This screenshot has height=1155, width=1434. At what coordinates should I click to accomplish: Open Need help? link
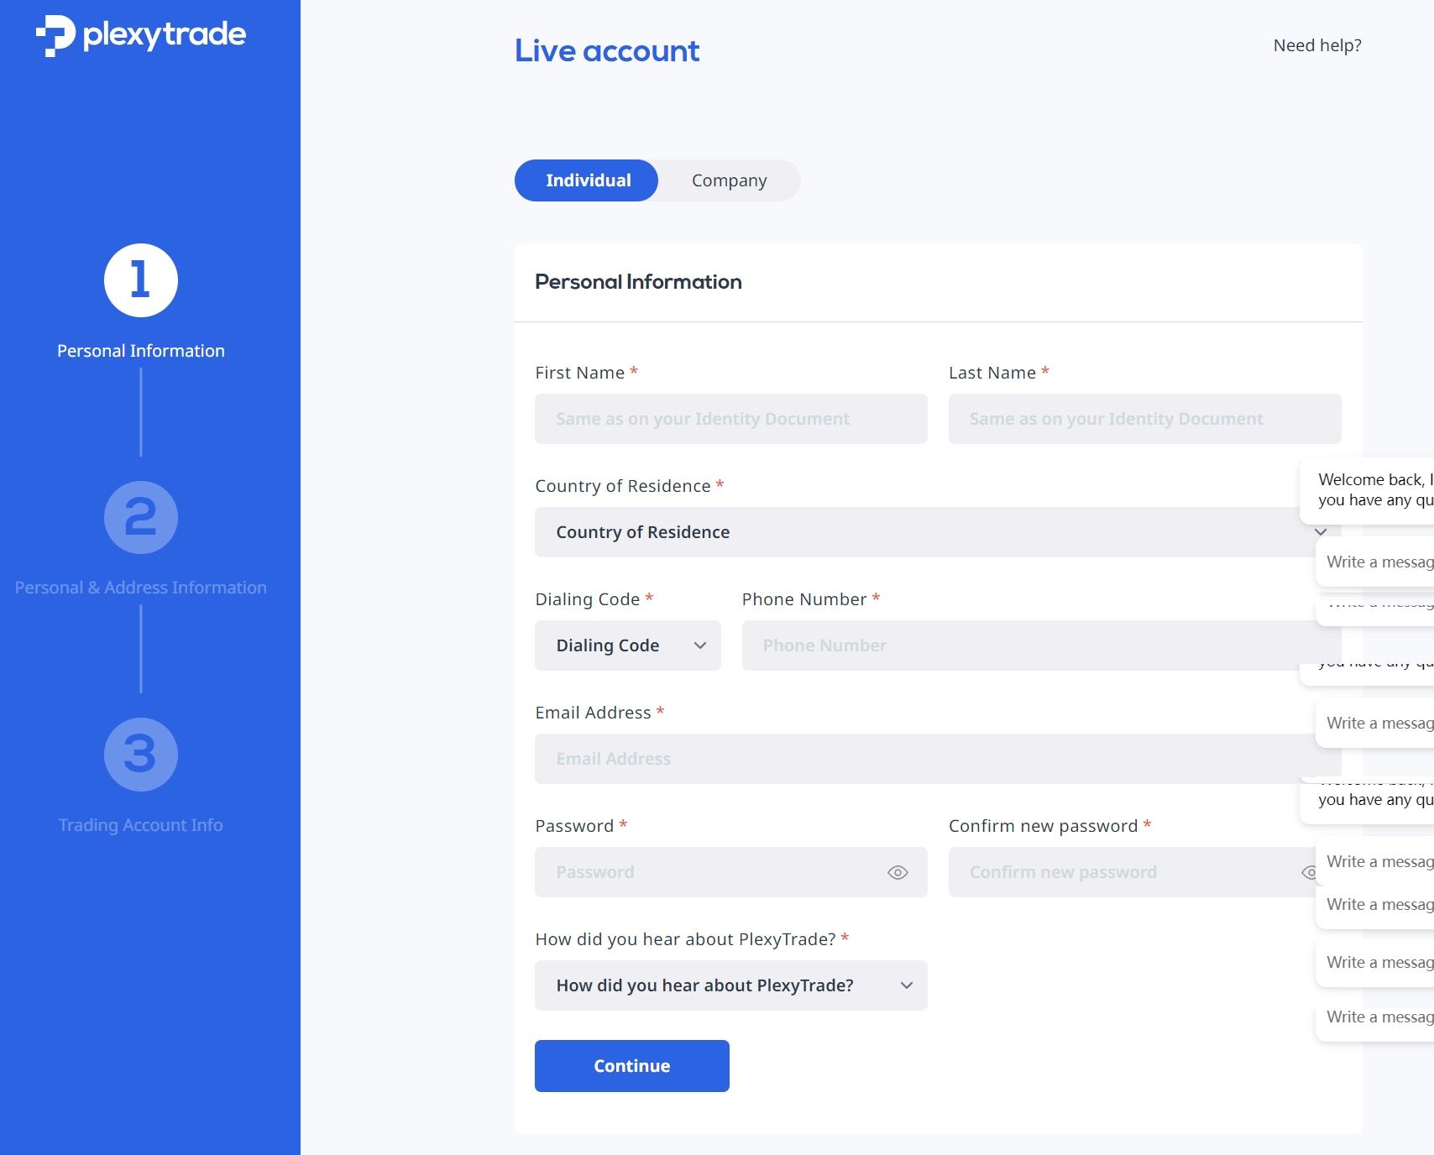pos(1317,45)
